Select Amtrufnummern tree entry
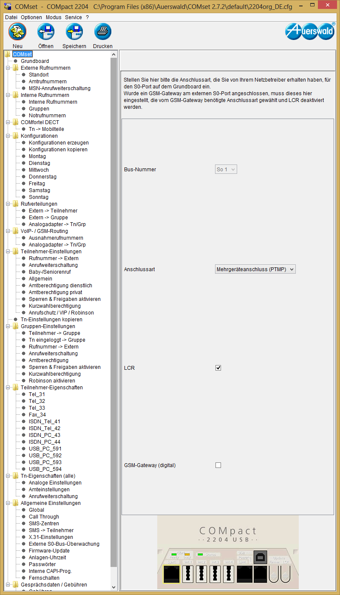The image size is (340, 595). pos(48,82)
